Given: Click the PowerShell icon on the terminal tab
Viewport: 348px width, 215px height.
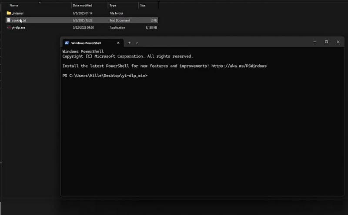Looking at the screenshot, I should tap(67, 43).
